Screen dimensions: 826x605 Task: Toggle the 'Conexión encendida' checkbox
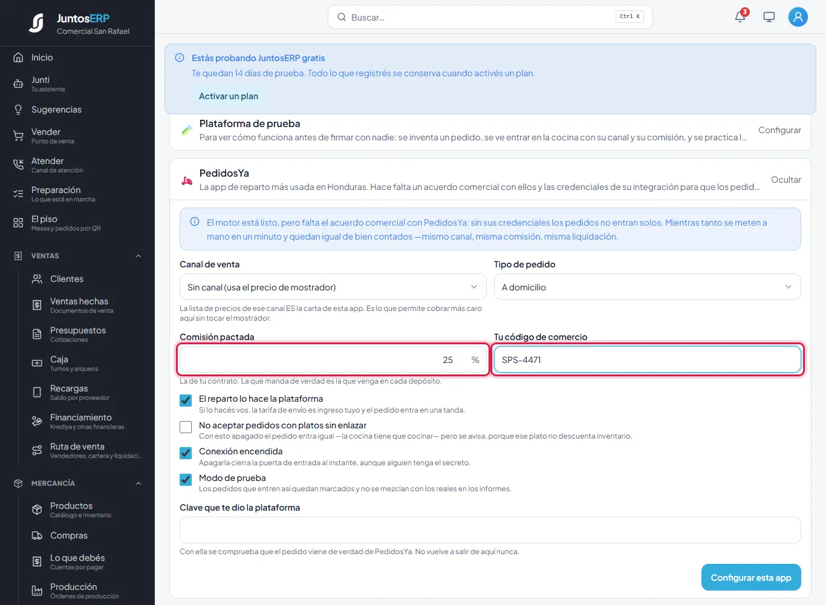(x=186, y=453)
